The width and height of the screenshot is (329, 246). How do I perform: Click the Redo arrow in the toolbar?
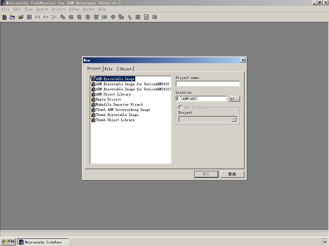(x=46, y=17)
